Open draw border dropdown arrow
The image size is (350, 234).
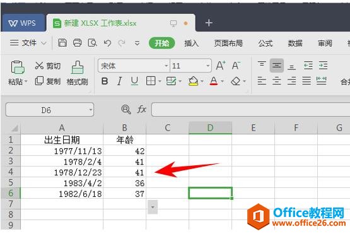tap(180, 81)
